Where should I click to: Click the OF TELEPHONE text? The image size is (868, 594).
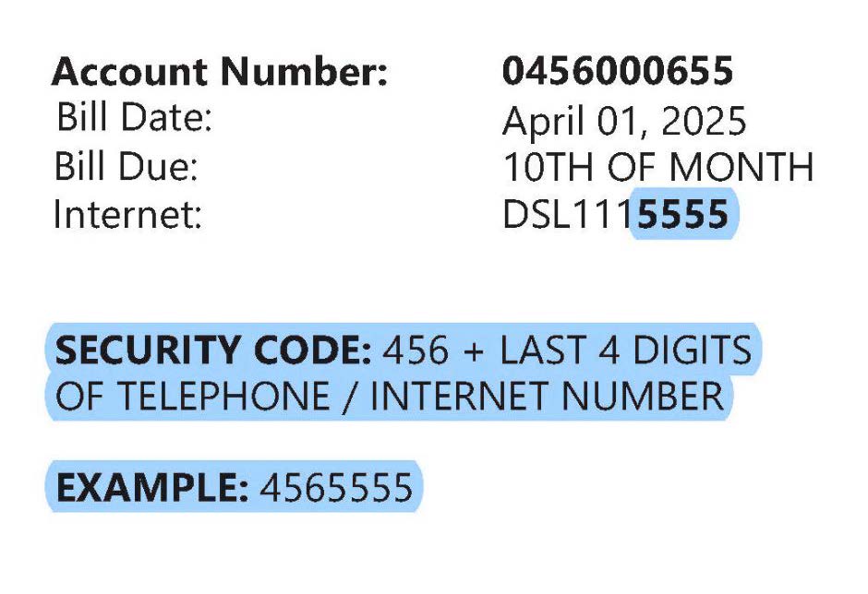(193, 396)
